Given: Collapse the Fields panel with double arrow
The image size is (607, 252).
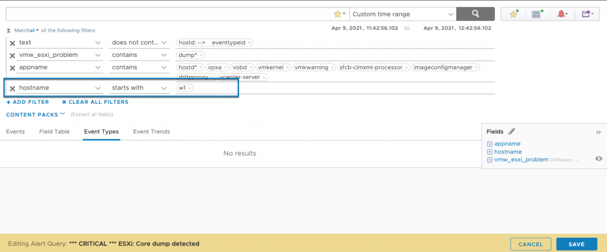Looking at the screenshot, I should pyautogui.click(x=599, y=132).
